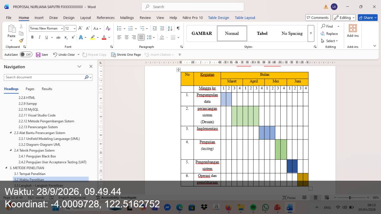Expand the Styles gallery

click(311, 33)
